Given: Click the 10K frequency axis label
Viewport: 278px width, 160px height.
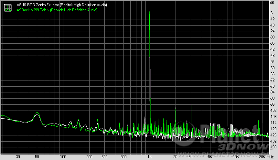Looking at the screenshot, I should pyautogui.click(x=236, y=157).
